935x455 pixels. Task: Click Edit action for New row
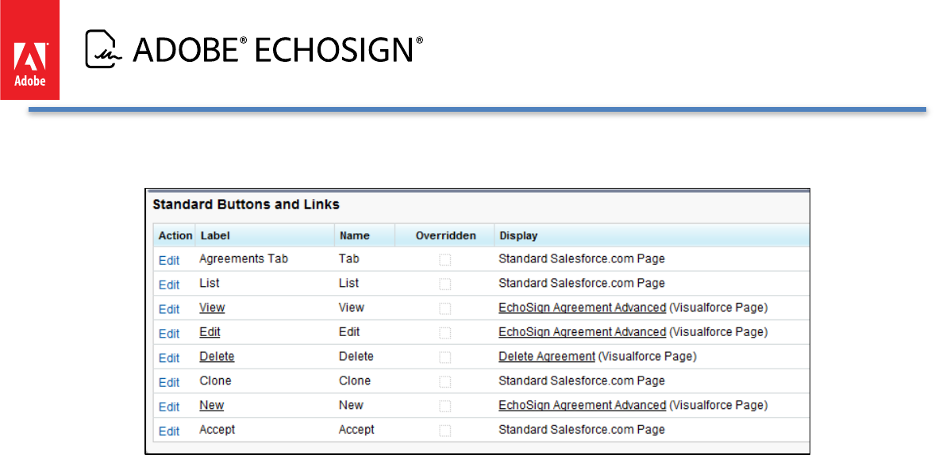(x=169, y=407)
